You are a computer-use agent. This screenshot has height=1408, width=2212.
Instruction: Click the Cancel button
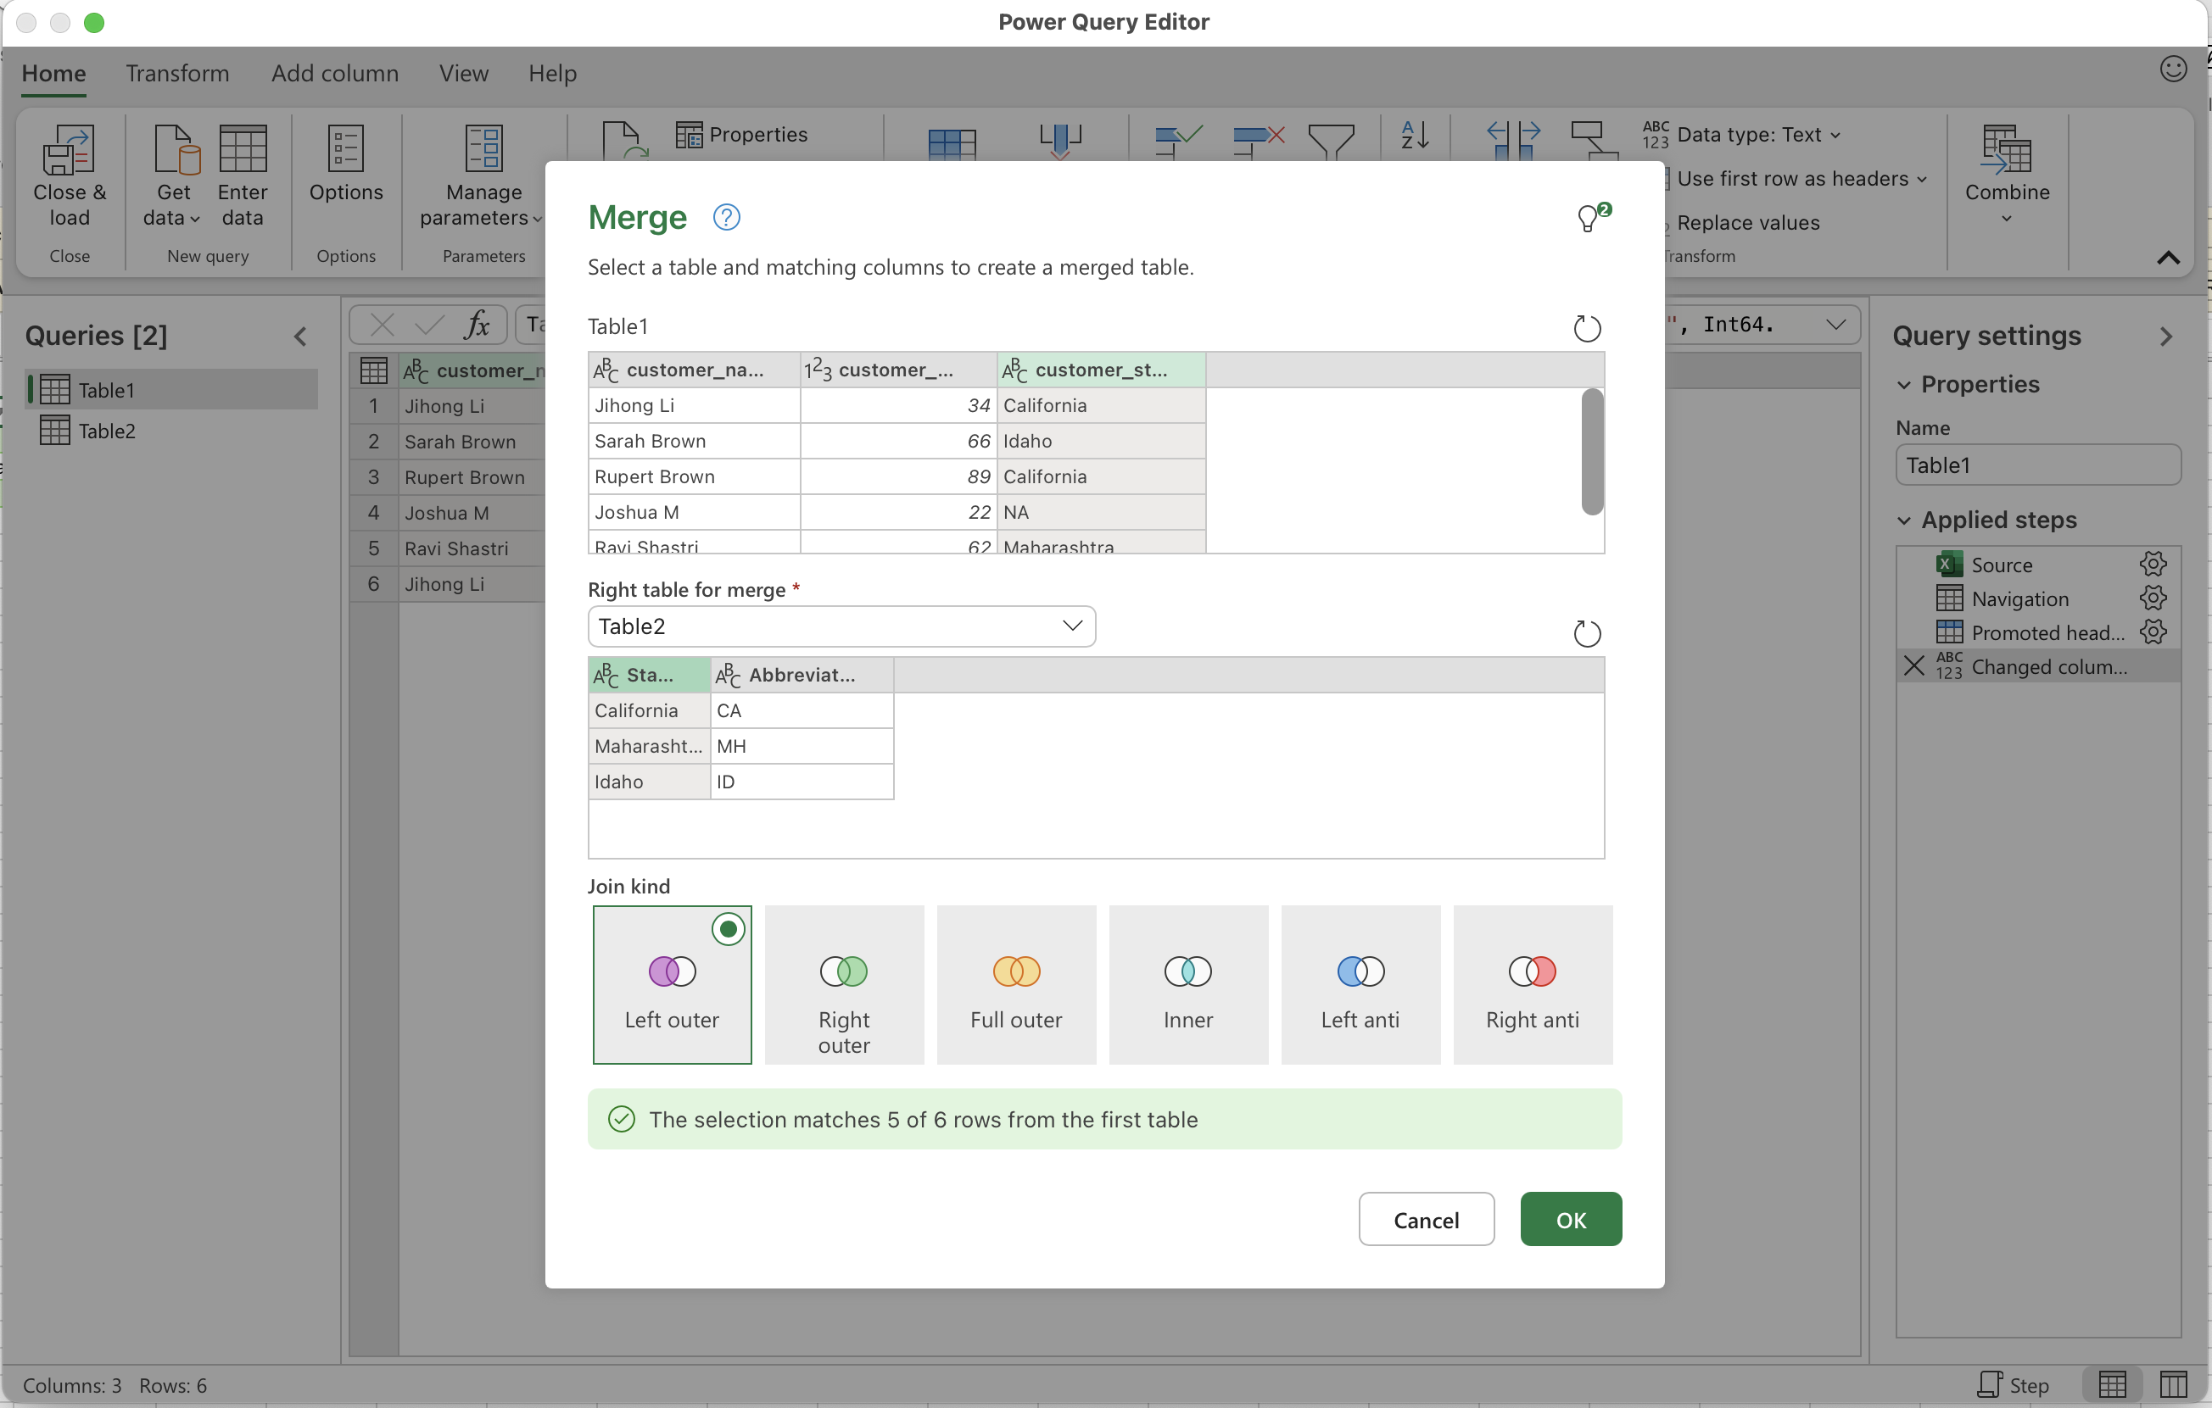[x=1425, y=1219]
